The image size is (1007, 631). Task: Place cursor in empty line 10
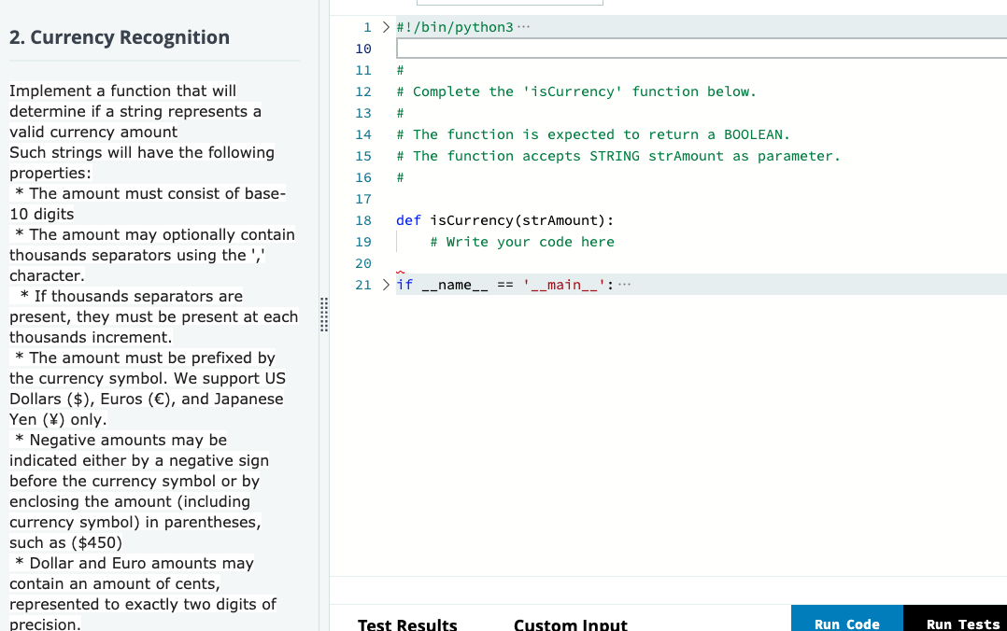pos(702,49)
